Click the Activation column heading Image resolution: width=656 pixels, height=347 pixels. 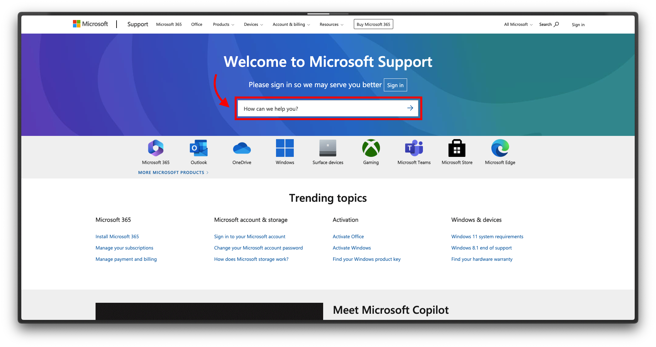coord(345,220)
